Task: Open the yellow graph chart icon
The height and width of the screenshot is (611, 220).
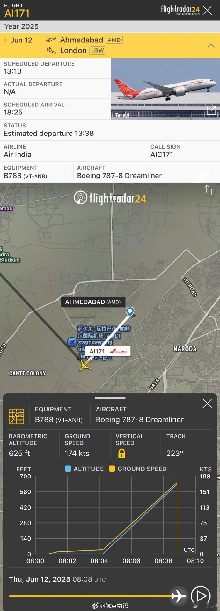Action: 17,416
